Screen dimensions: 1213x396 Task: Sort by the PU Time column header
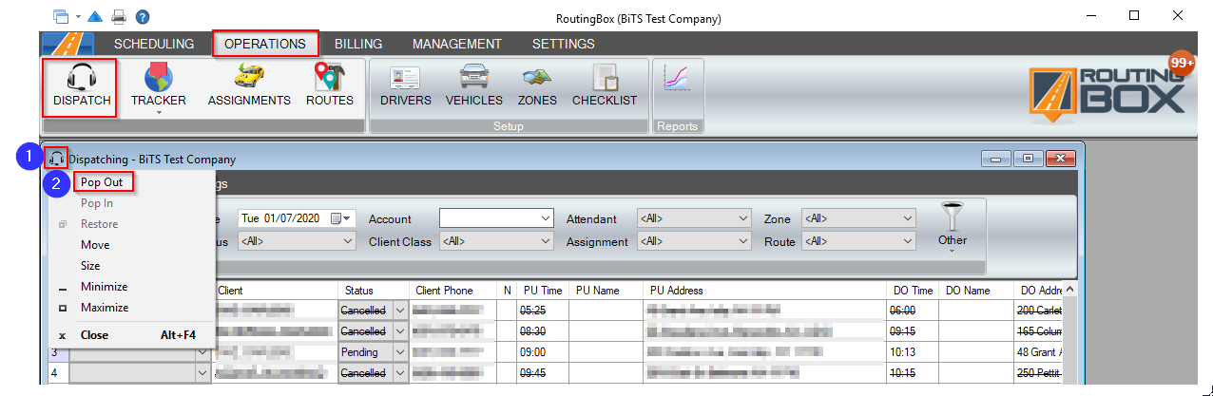click(x=542, y=290)
